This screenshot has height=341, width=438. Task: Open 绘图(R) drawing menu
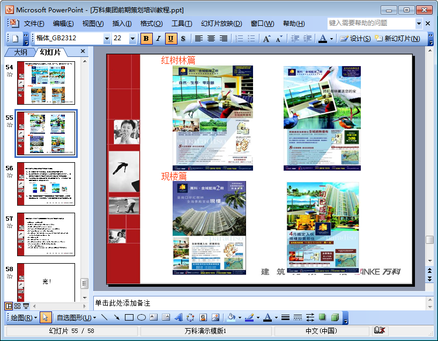pyautogui.click(x=24, y=318)
